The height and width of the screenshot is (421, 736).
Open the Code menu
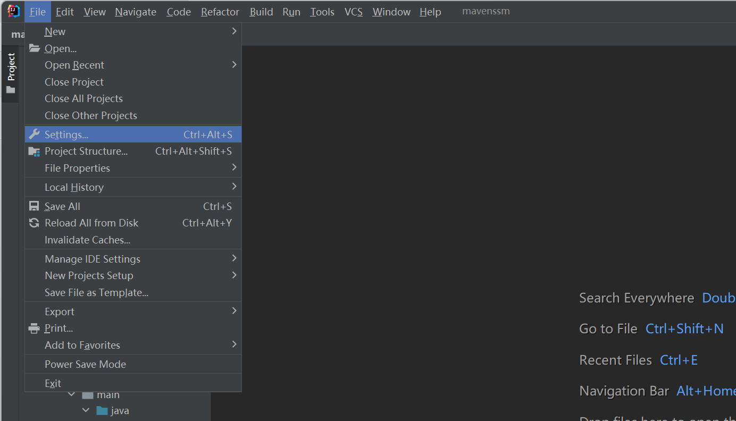(179, 12)
